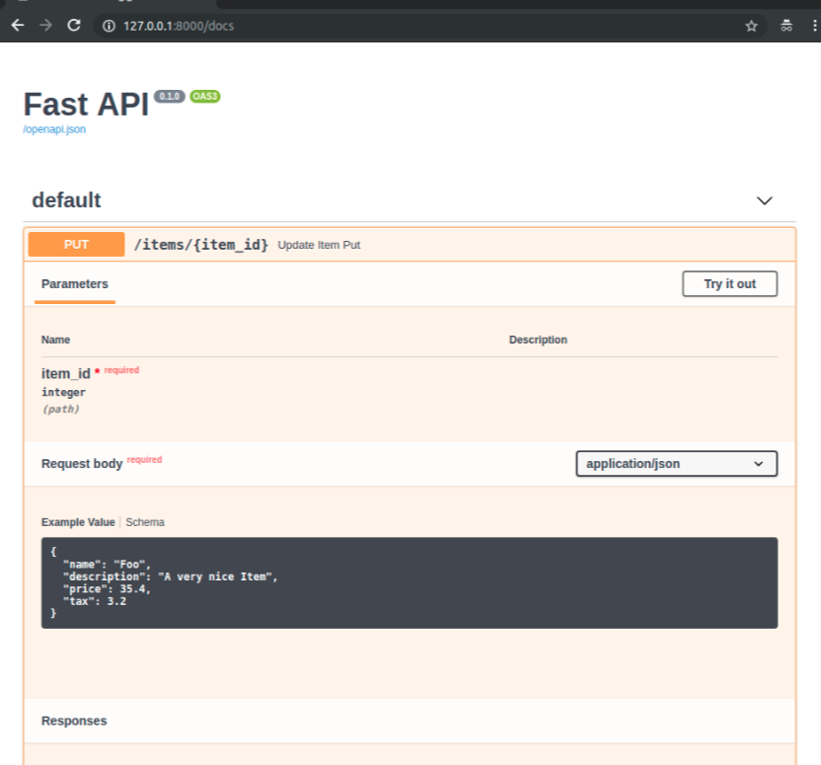Click the browser forward arrow

(x=46, y=25)
